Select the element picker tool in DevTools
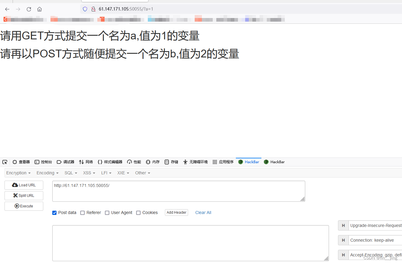Image resolution: width=402 pixels, height=263 pixels. [5, 162]
